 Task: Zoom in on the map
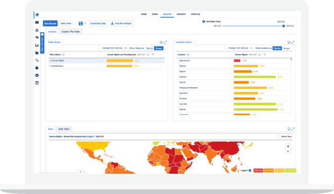click(x=288, y=146)
